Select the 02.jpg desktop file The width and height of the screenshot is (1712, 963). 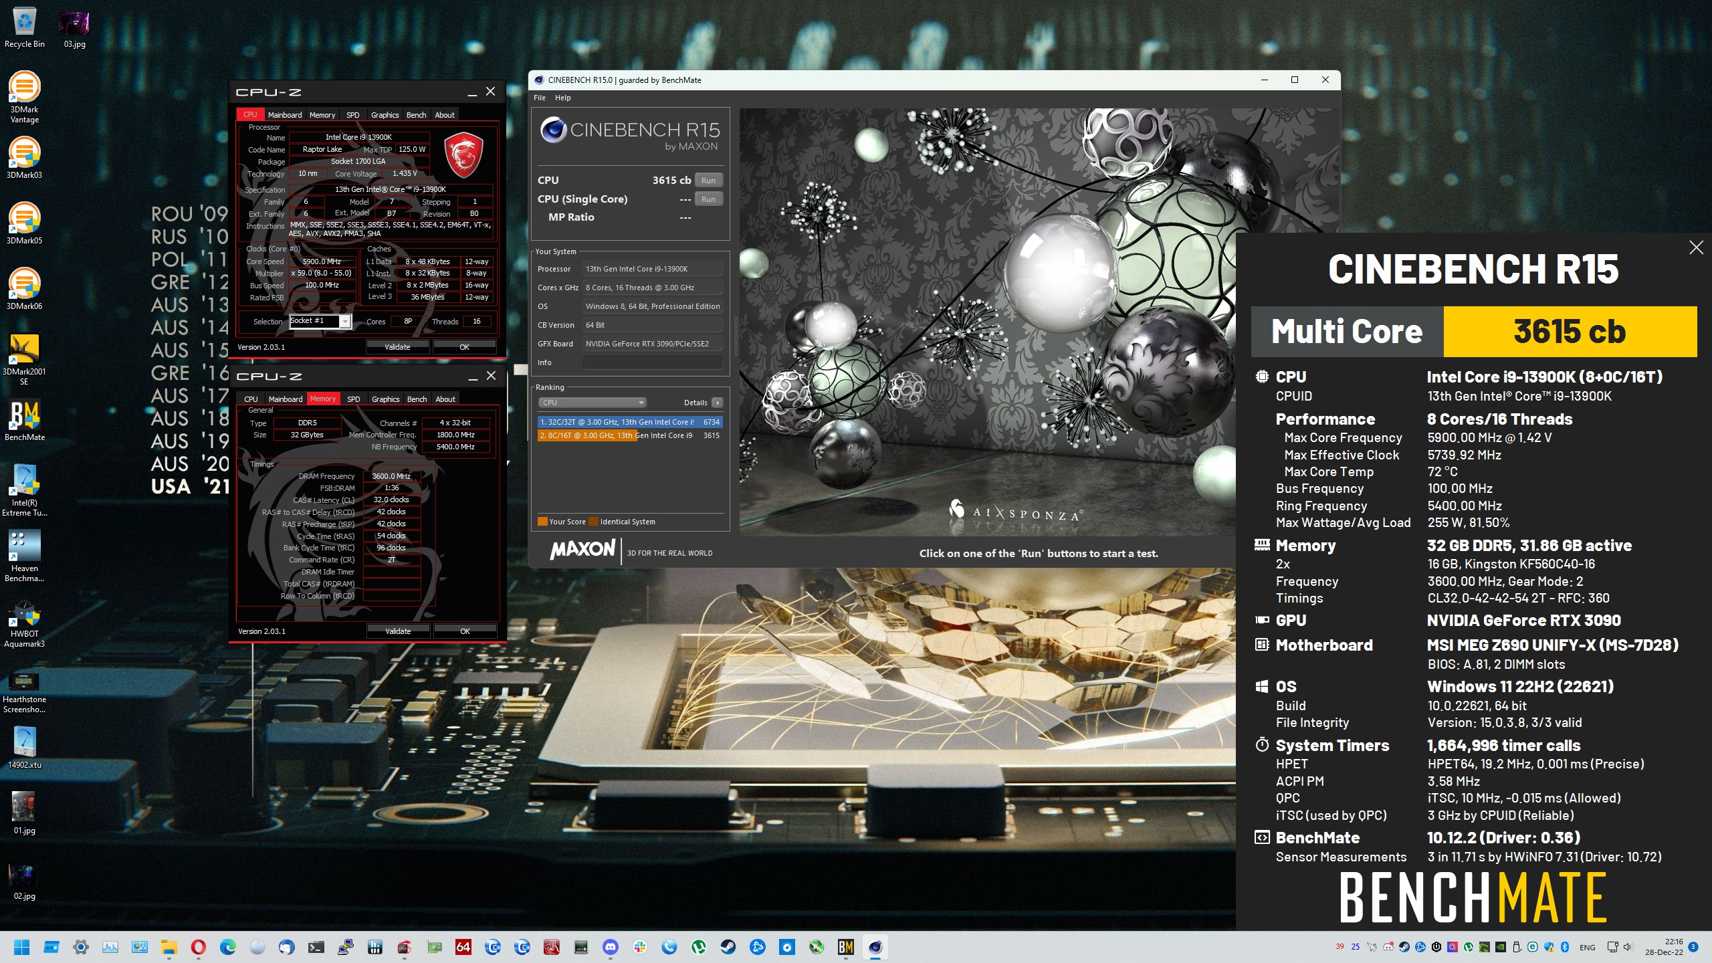(x=25, y=879)
